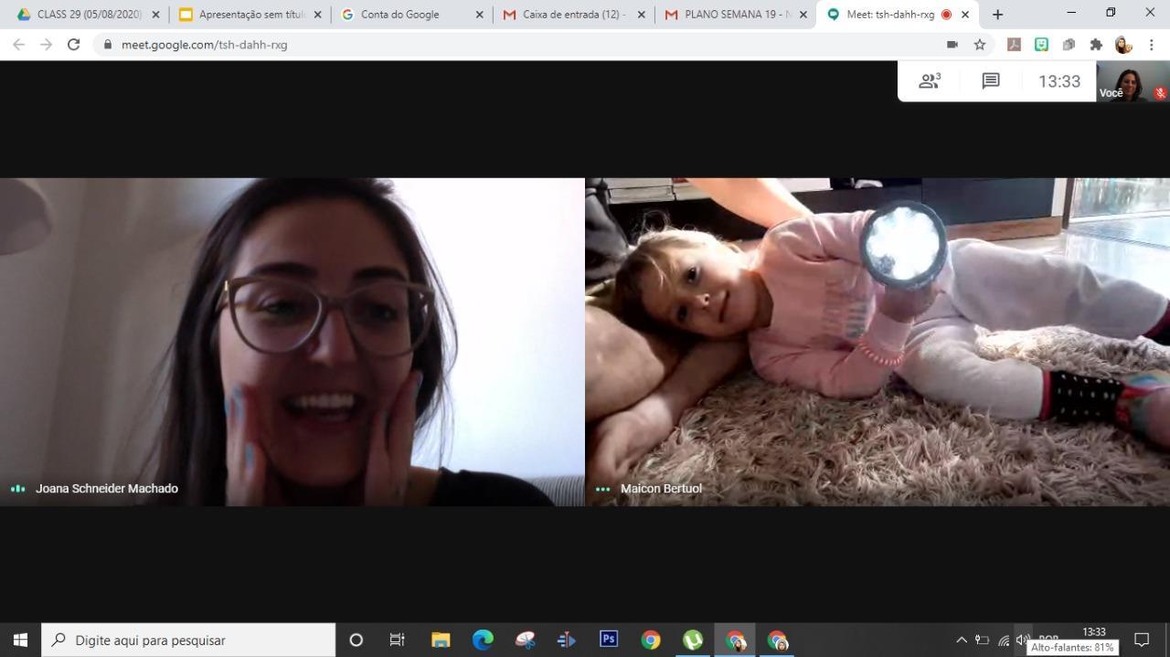Screen dimensions: 1170x657
Task: Switch to the Conta do Google tab
Action: click(411, 15)
